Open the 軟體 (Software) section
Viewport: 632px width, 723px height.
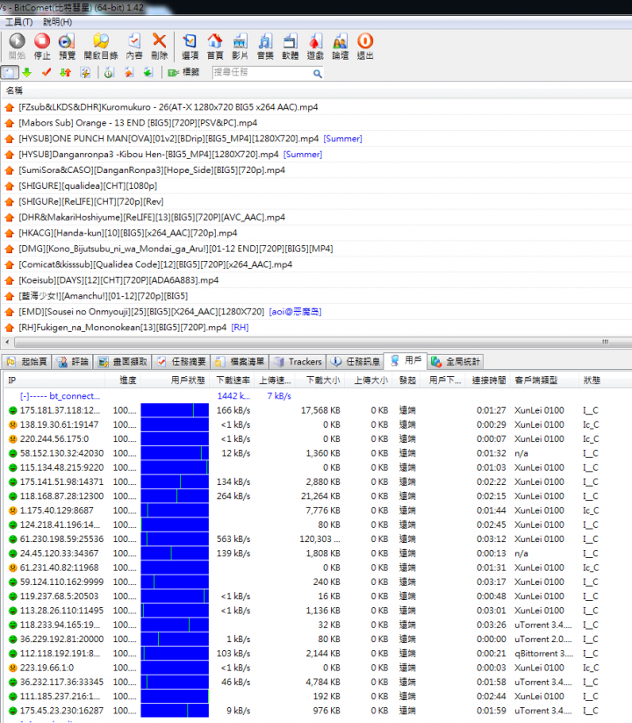tap(291, 46)
